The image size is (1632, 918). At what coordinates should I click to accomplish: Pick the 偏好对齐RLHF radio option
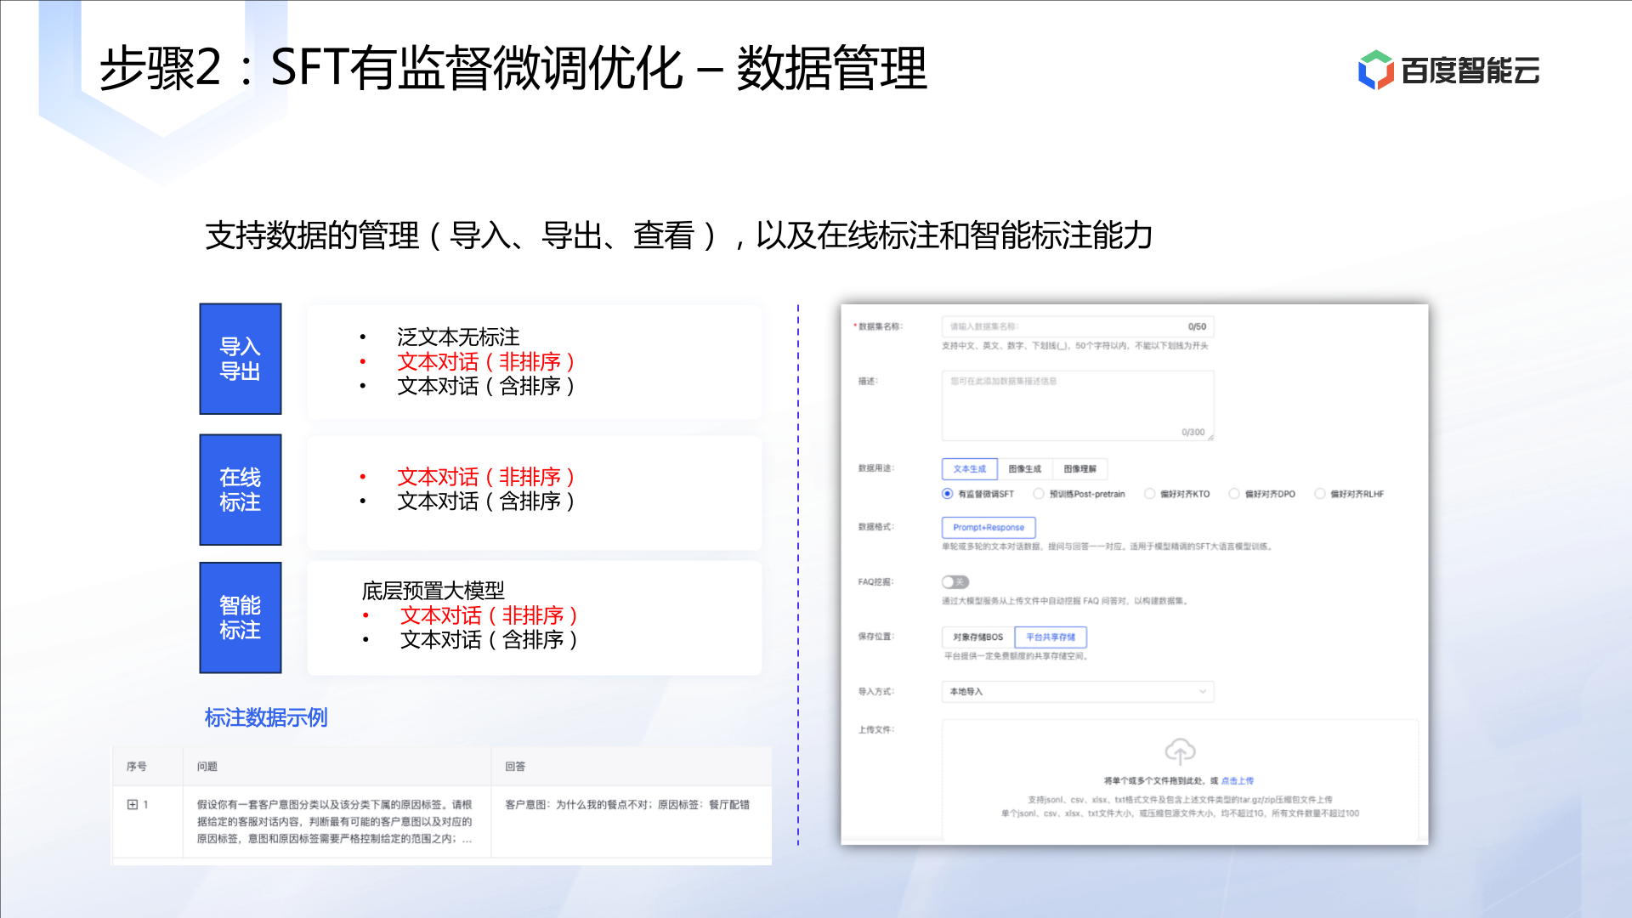(x=1320, y=494)
